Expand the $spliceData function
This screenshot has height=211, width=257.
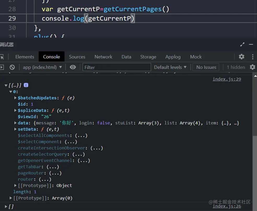pos(15,110)
